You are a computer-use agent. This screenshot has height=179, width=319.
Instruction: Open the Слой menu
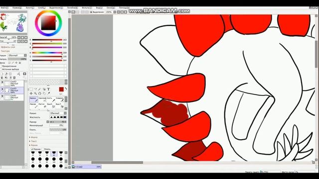point(42,8)
